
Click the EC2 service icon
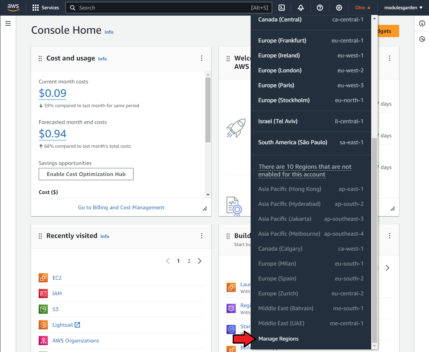[43, 278]
